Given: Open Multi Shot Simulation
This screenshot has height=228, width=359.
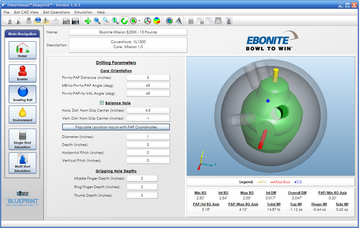Looking at the screenshot, I should pyautogui.click(x=22, y=163).
